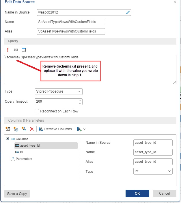Click the pencil edit icon in Name in Source
The height and width of the screenshot is (203, 181).
point(128,12)
